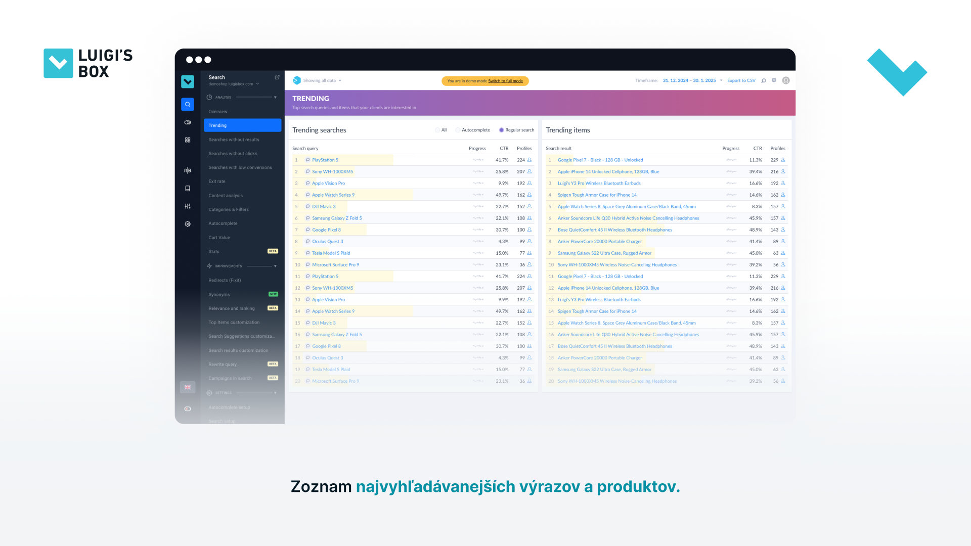The width and height of the screenshot is (971, 546).
Task: Open the book-shaped icon in the rail
Action: 188,188
